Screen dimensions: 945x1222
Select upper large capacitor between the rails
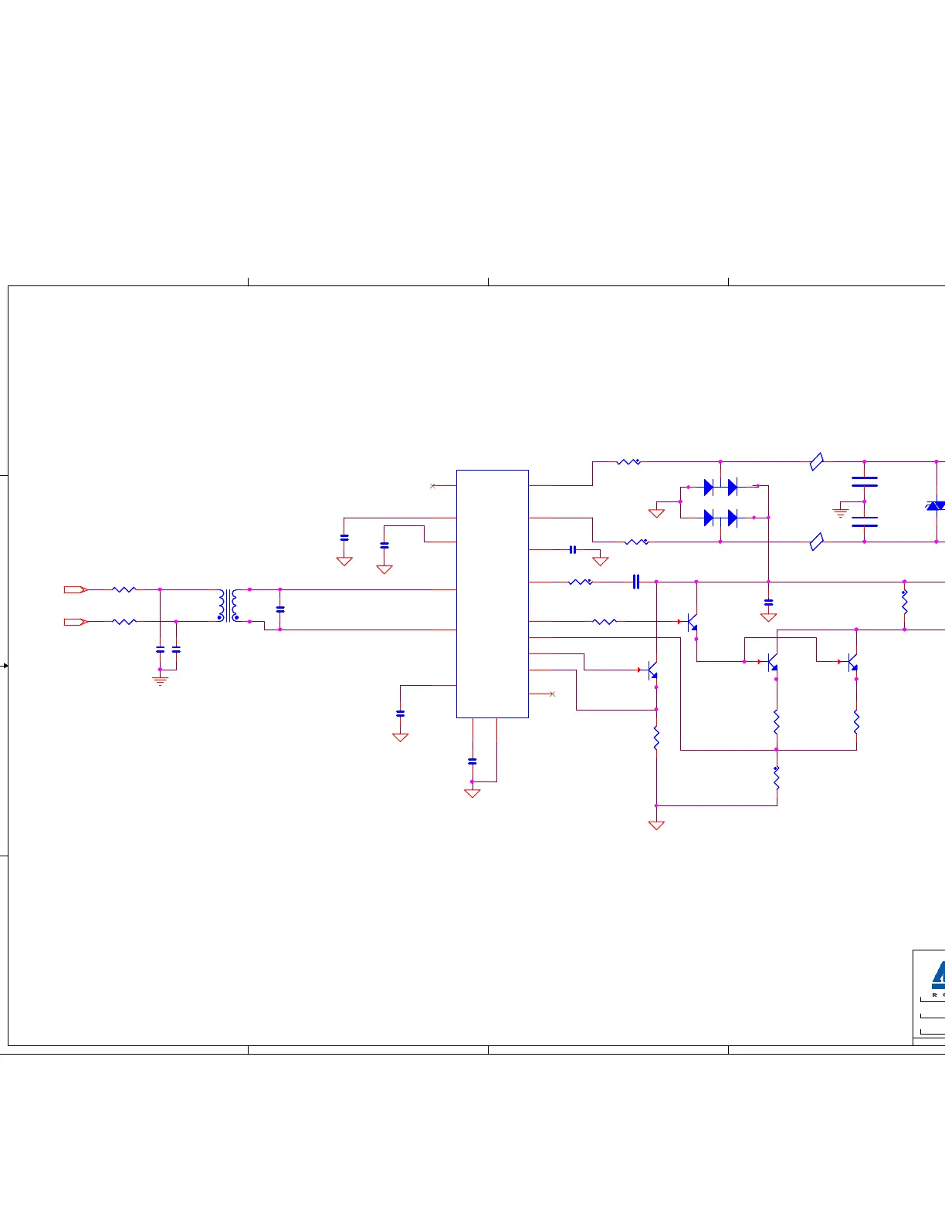865,482
